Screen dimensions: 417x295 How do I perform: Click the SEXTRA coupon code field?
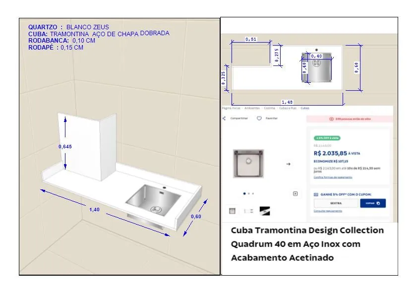coord(336,203)
